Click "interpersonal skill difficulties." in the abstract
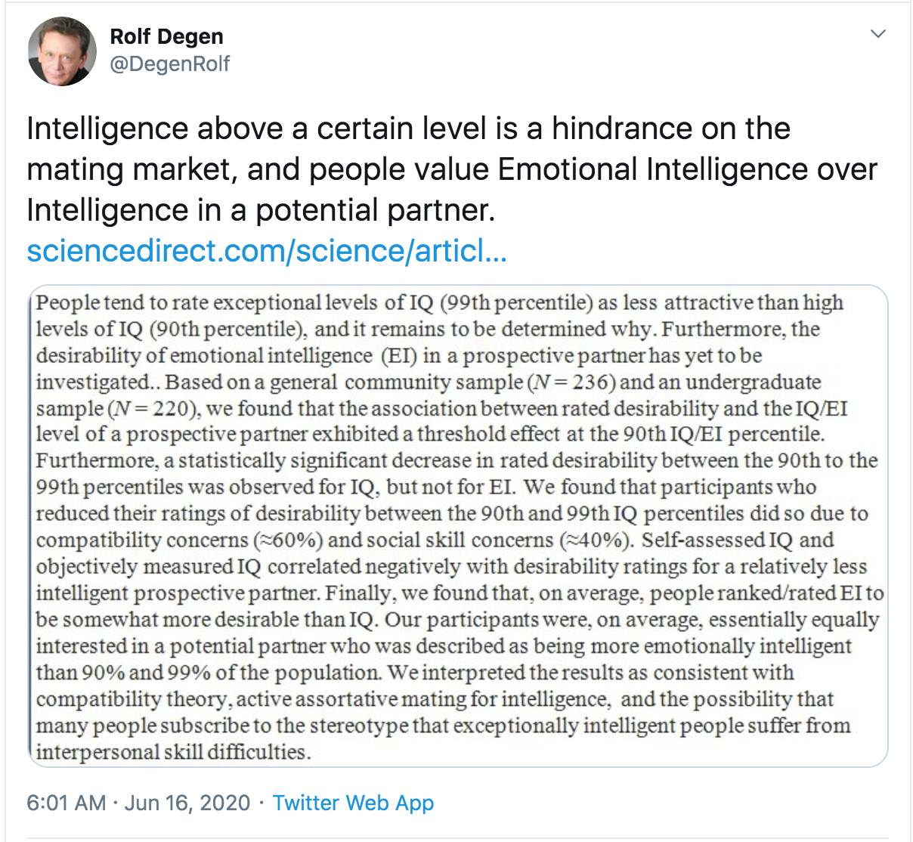The width and height of the screenshot is (913, 842). tap(173, 752)
